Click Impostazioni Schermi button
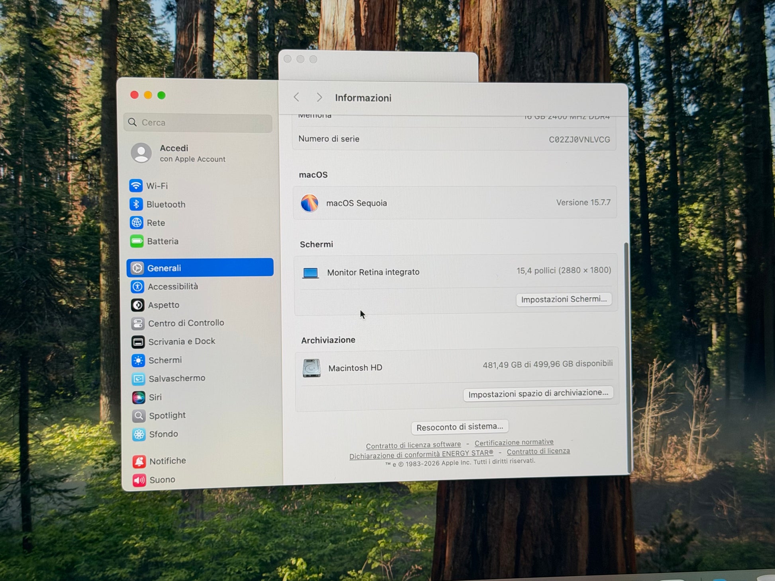The width and height of the screenshot is (775, 581). (x=564, y=299)
